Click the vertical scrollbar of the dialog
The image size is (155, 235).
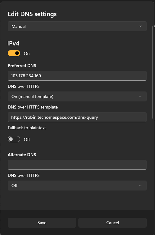tap(153, 72)
